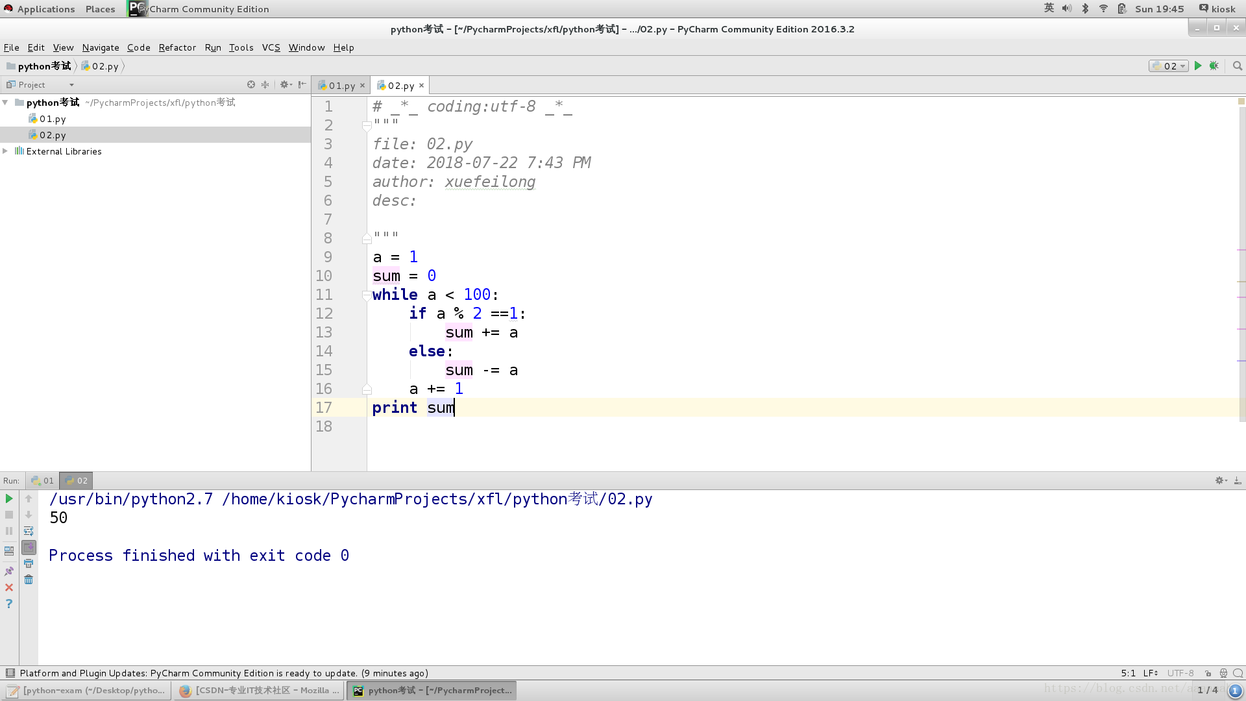Click Down the stack trace arrow
The image size is (1246, 701).
point(29,515)
